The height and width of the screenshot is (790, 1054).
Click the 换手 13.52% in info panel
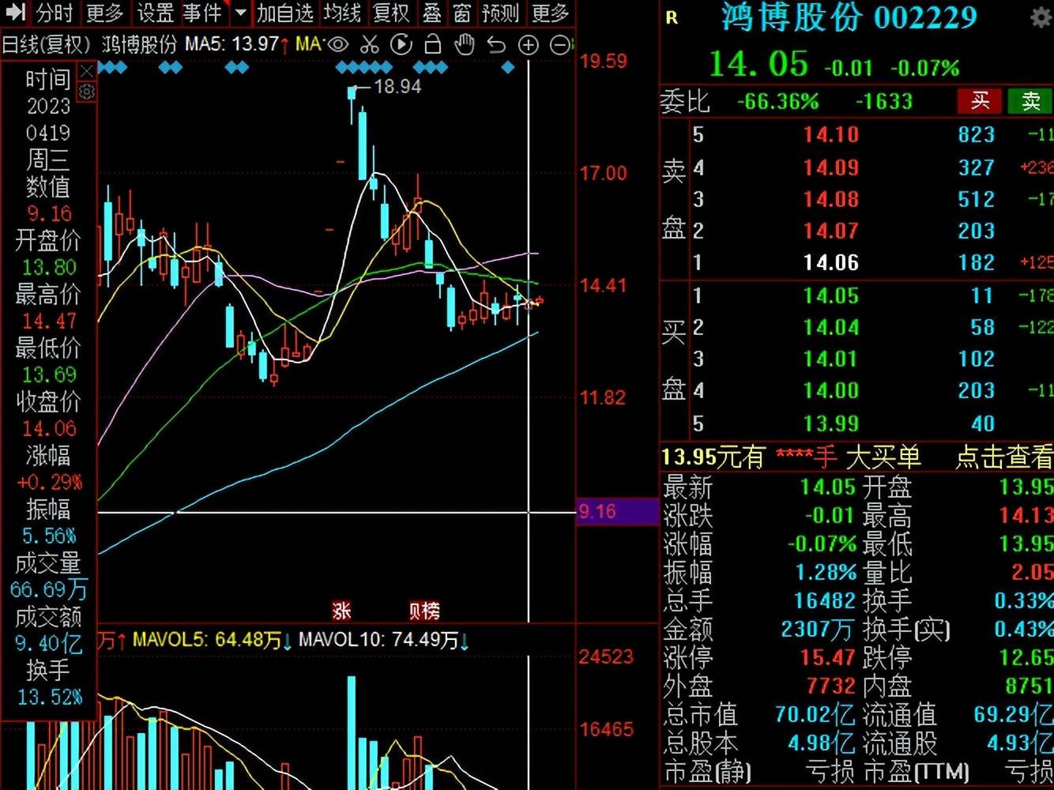coord(49,698)
